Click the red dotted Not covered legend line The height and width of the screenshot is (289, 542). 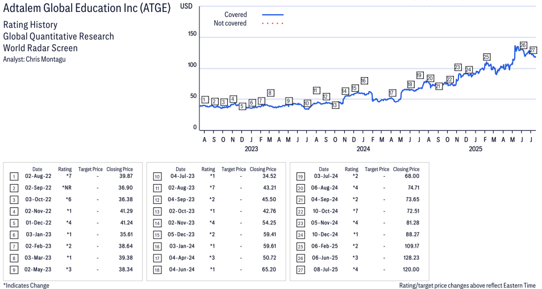pos(273,23)
